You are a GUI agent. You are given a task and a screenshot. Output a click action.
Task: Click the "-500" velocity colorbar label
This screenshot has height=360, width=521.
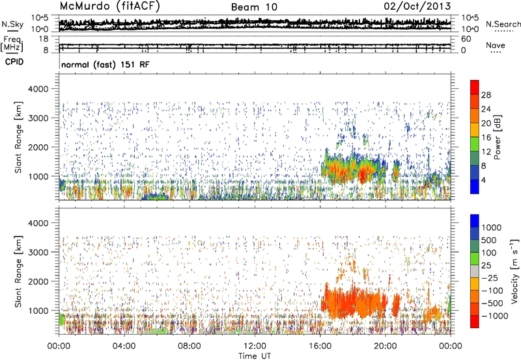[492, 303]
